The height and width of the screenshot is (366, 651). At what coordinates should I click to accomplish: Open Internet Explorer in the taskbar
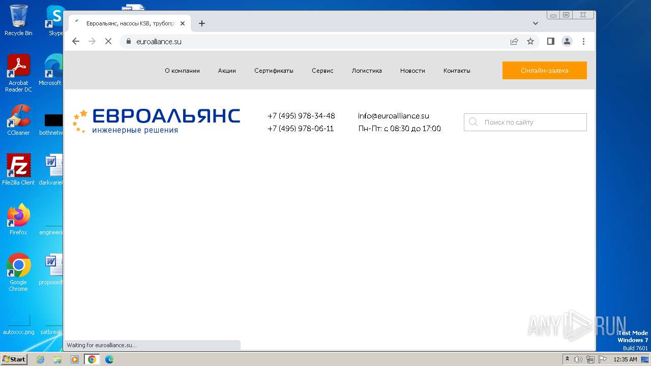click(x=40, y=359)
